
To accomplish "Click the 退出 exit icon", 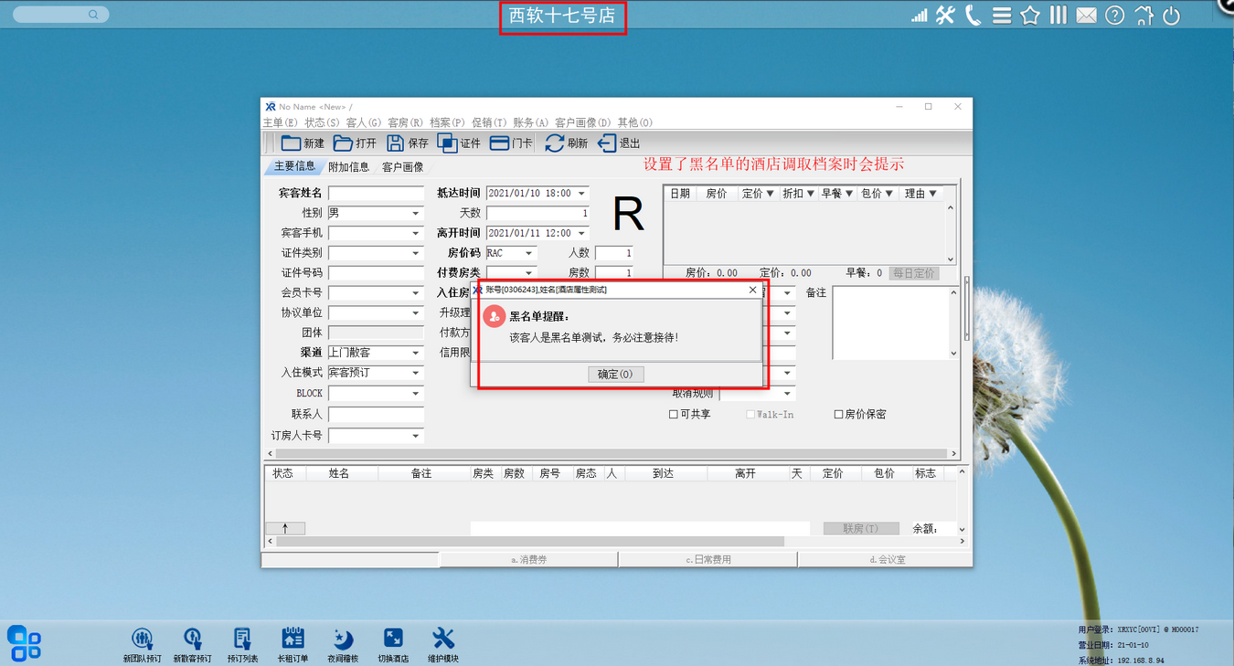I will [607, 143].
